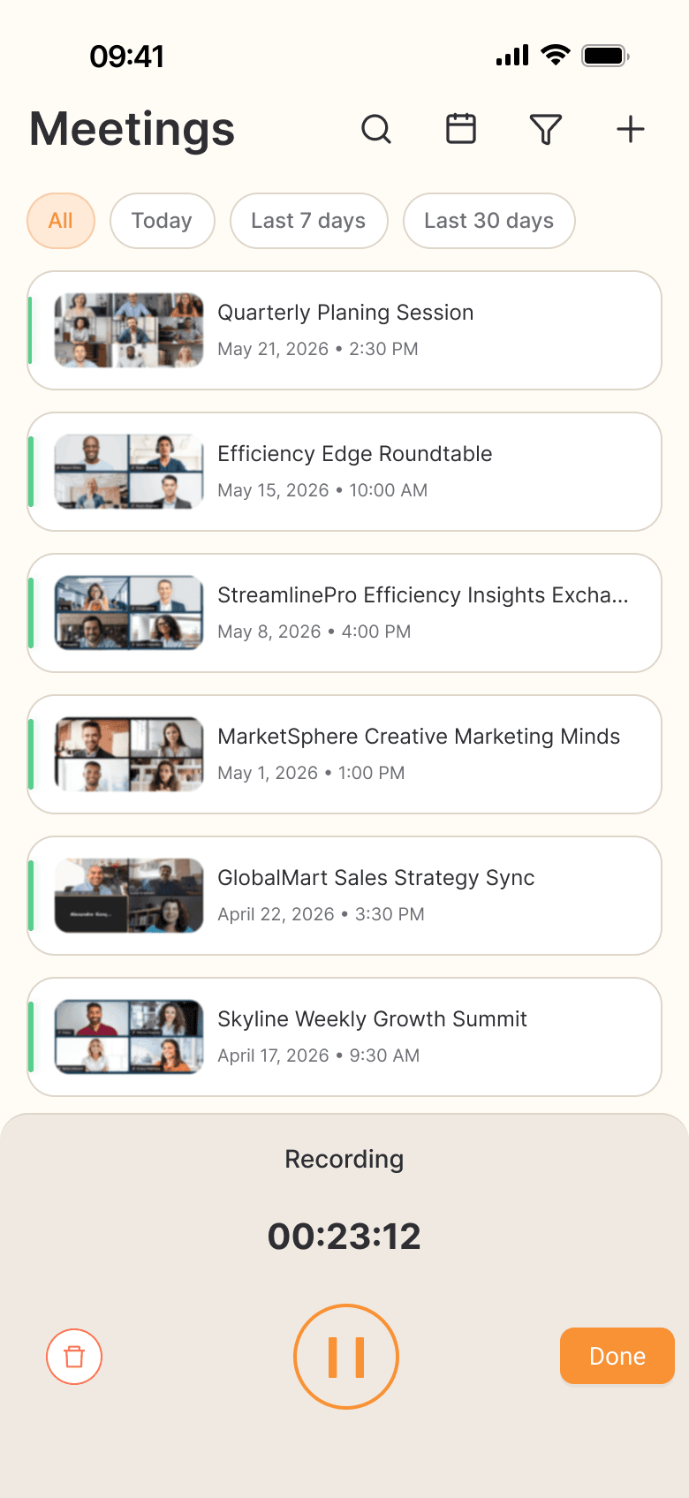Finish recording with Done button

click(x=617, y=1356)
